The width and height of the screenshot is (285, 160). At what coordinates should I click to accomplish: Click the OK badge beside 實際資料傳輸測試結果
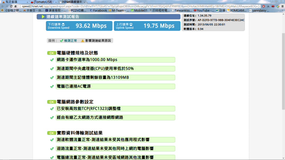(52, 133)
